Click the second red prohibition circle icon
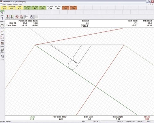This screenshot has height=123, width=154. point(21,17)
